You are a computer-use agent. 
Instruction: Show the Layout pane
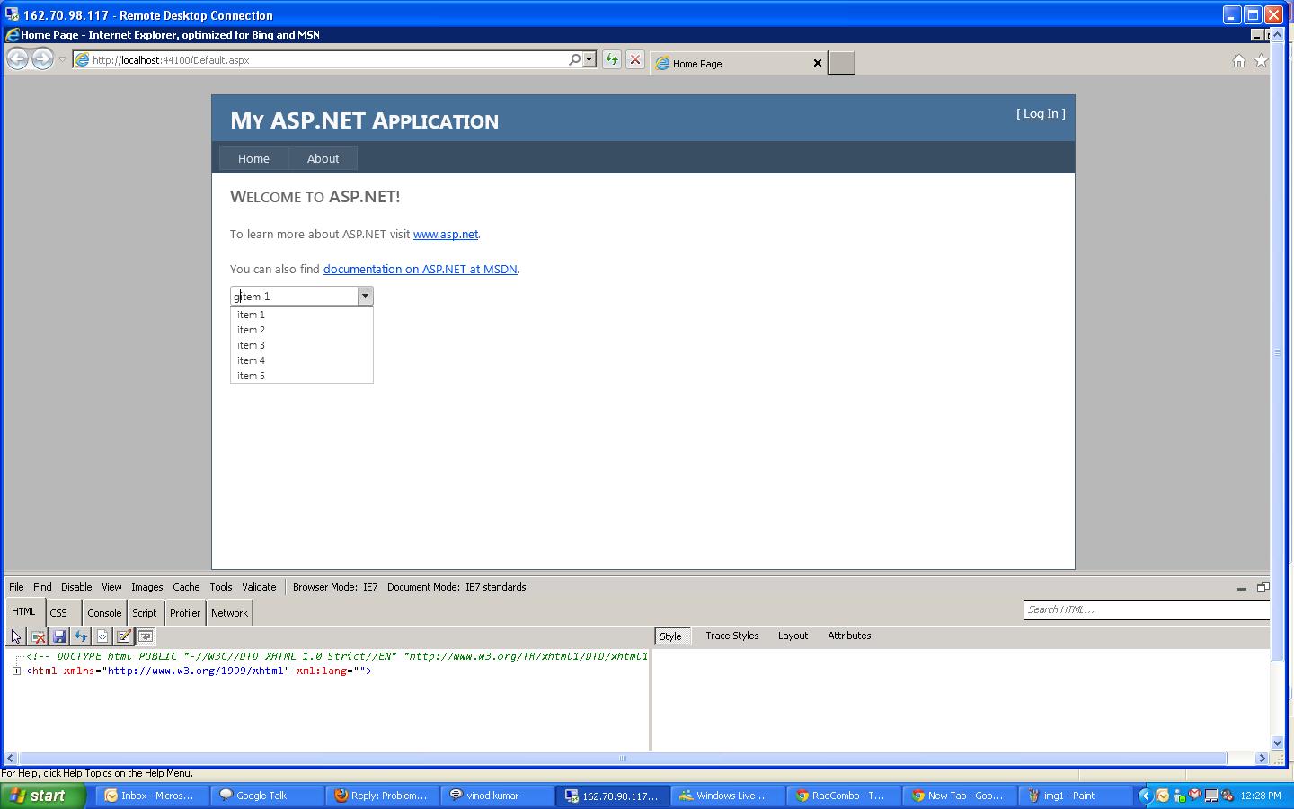pyautogui.click(x=793, y=636)
